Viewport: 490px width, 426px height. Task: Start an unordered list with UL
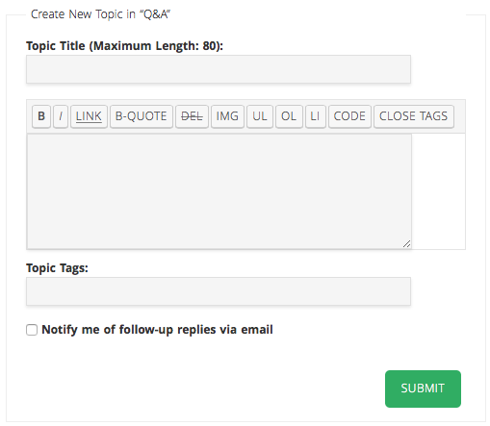[260, 116]
